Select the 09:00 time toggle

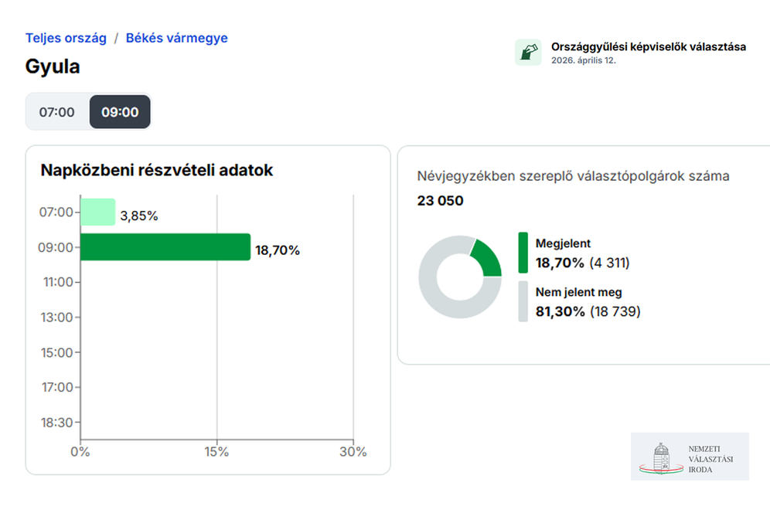(x=120, y=112)
